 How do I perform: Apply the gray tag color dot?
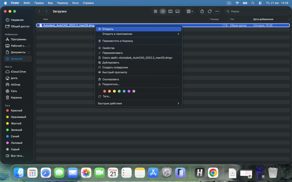click(x=134, y=91)
